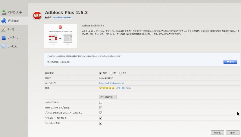The image size is (241, 137).
Task: Toggle Flash と Java でタブを表示 checkbox
Action: (x=101, y=108)
